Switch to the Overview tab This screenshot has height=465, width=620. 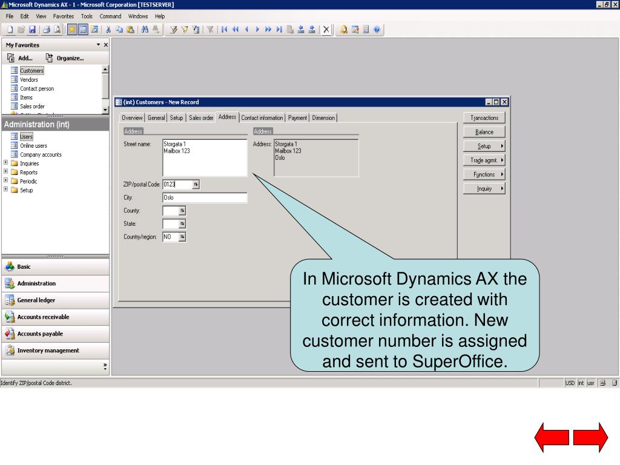(x=132, y=118)
